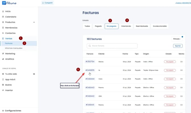191x113 pixels.
Task: Click the Ventas receipt icon
Action: [x=3, y=39]
